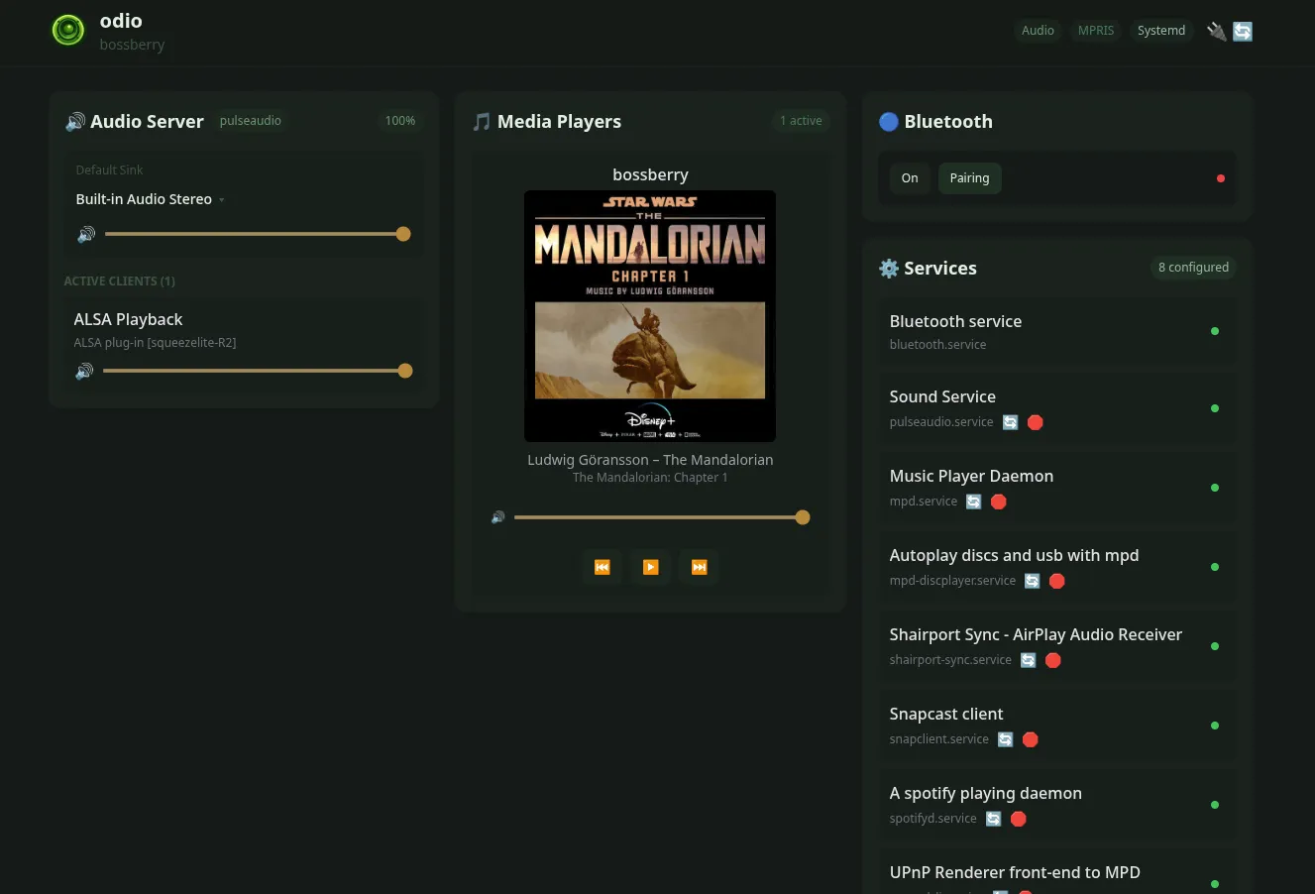1315x894 pixels.
Task: Click the refresh icon in the header
Action: click(x=1242, y=31)
